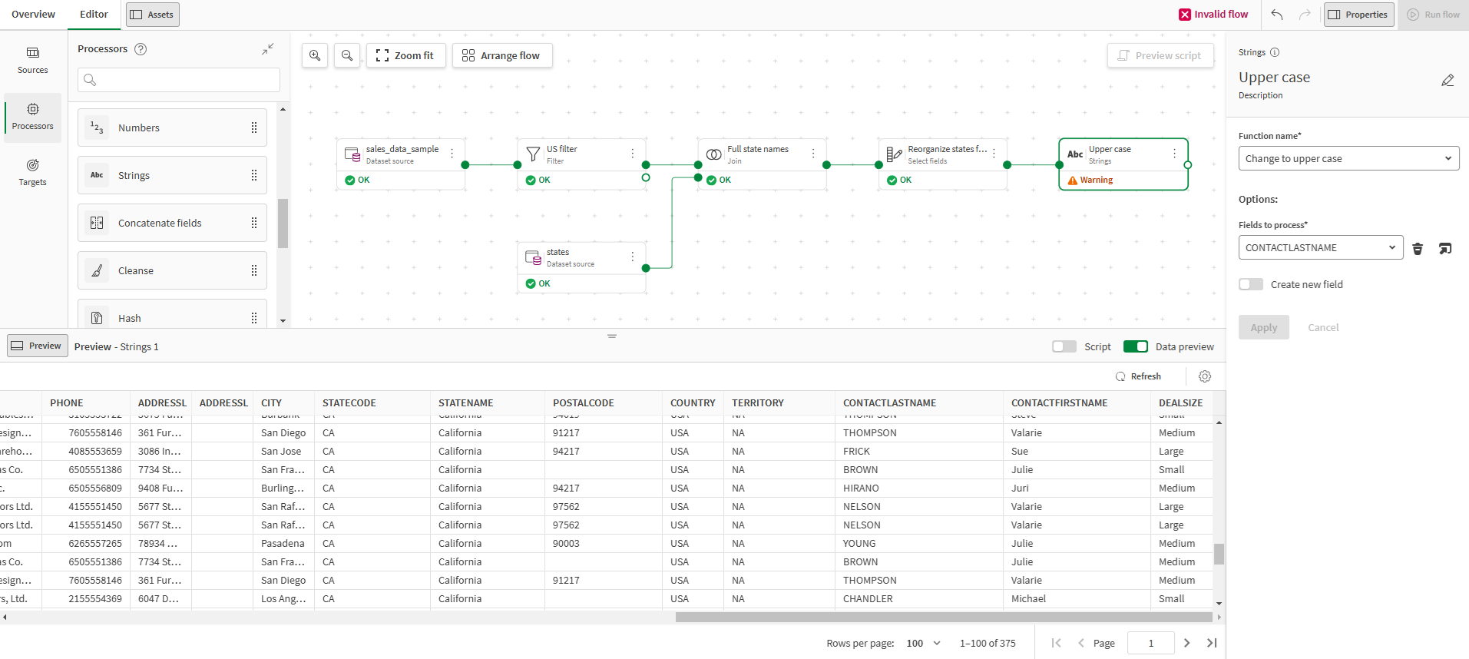1469x659 pixels.
Task: Click the delete field trash icon
Action: tap(1418, 248)
